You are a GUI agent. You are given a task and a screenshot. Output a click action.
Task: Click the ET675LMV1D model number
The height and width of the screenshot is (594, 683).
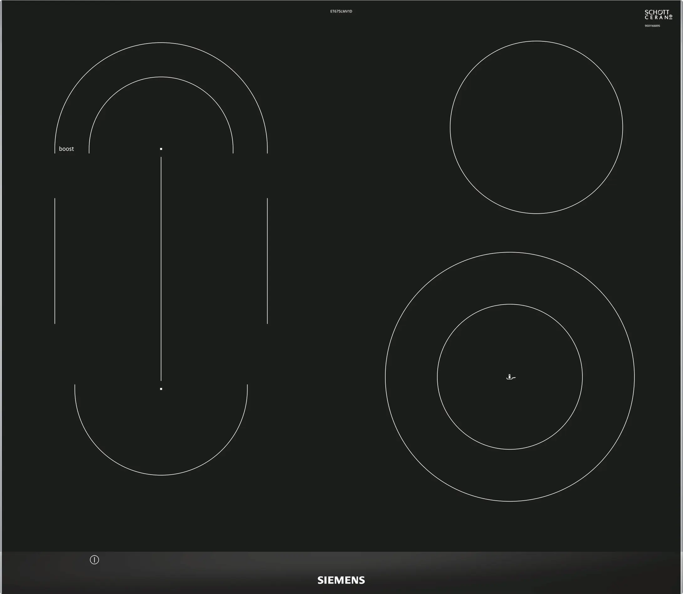(341, 11)
